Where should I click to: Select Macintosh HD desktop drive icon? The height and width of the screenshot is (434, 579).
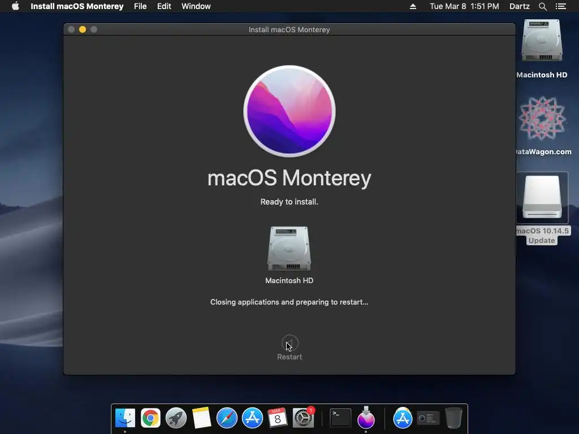[x=542, y=41]
